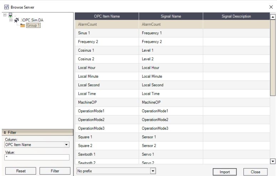277x176 pixels.
Task: Select the AlarmCount row
Action: (x=107, y=24)
